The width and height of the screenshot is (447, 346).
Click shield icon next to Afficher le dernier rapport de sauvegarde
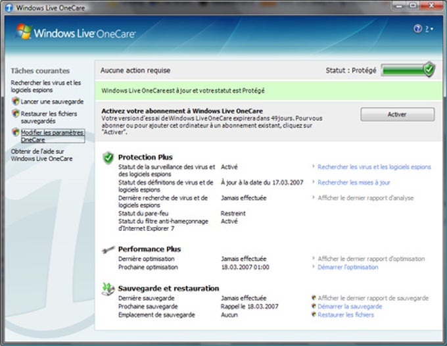coord(314,298)
